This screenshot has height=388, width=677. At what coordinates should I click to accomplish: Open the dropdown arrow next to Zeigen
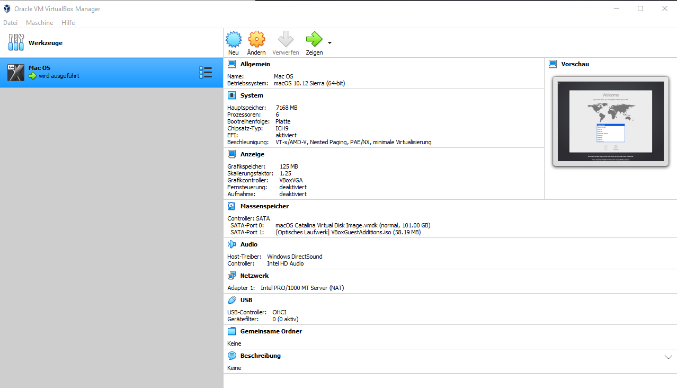330,42
